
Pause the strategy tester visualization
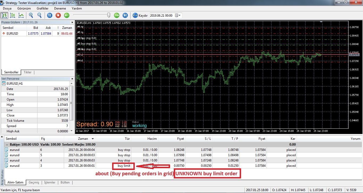50,15
